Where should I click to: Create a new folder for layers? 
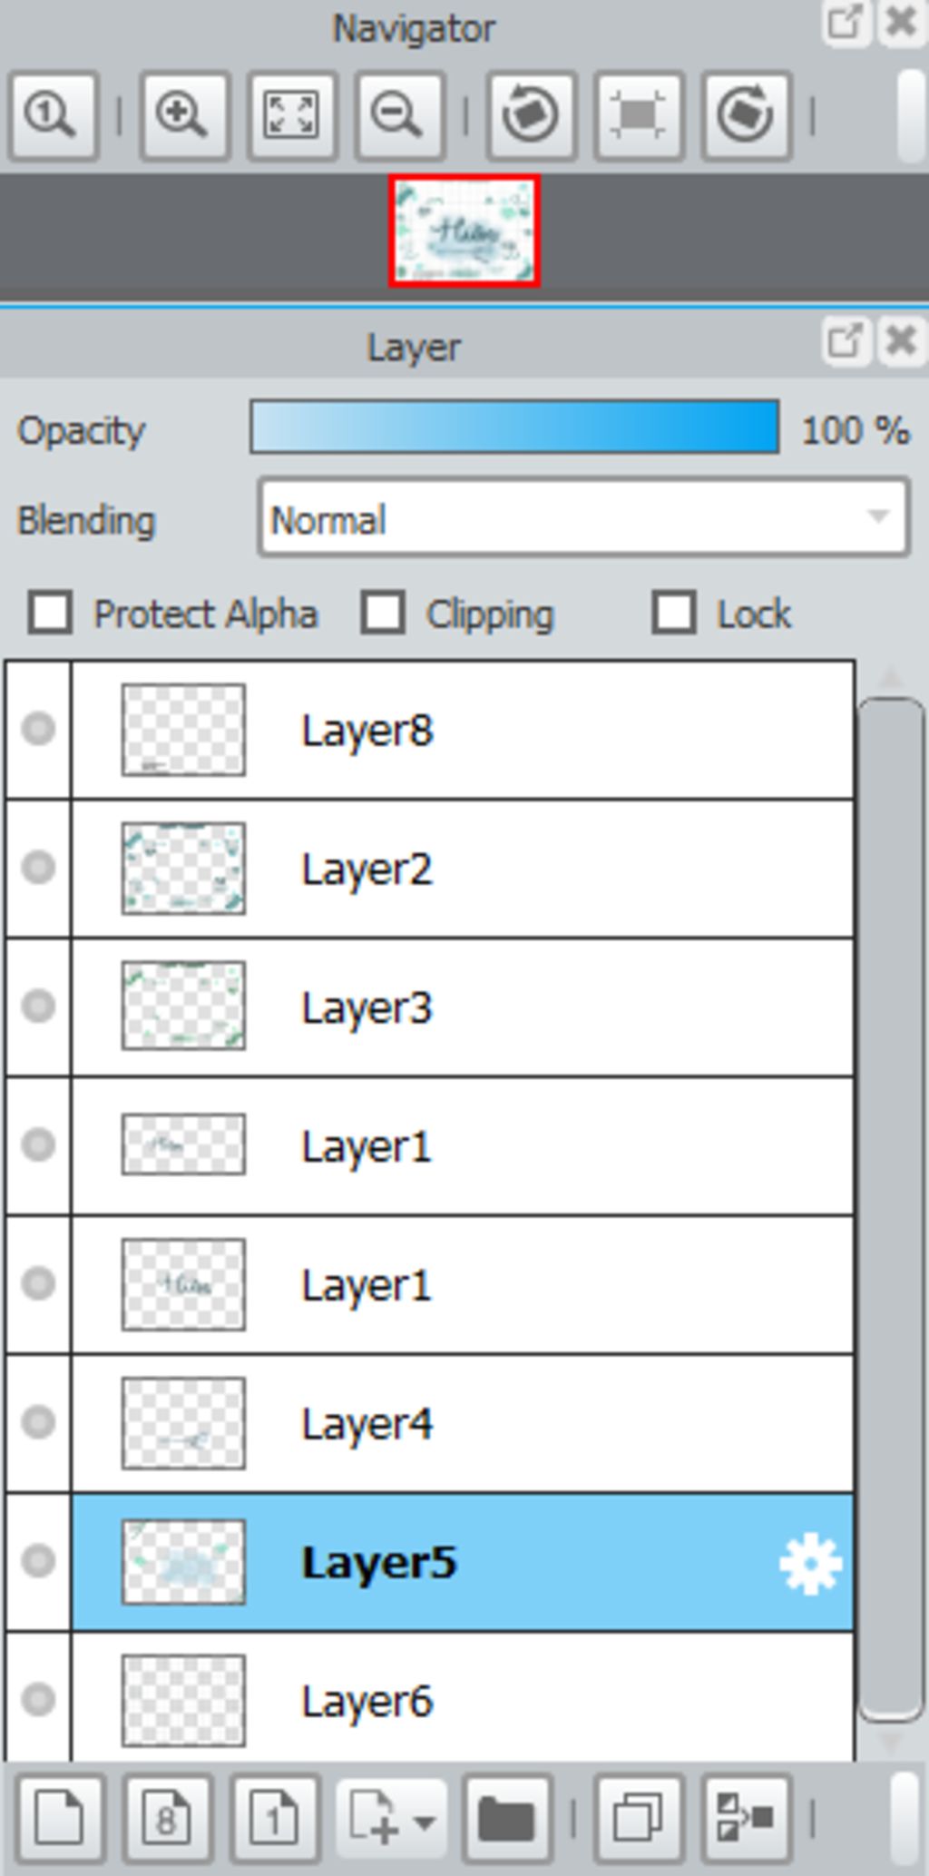coord(506,1817)
